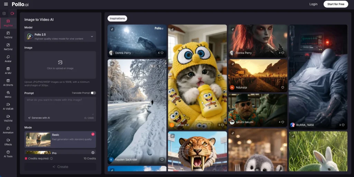This screenshot has width=354, height=177.
Task: Switch to the video tab icon
Action: click(12, 13)
